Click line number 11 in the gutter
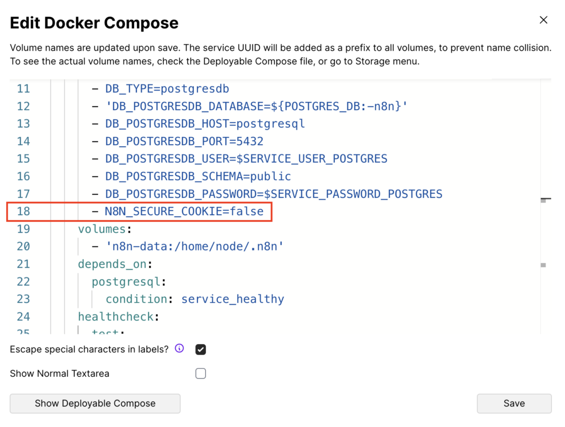This screenshot has height=427, width=565. (x=23, y=88)
